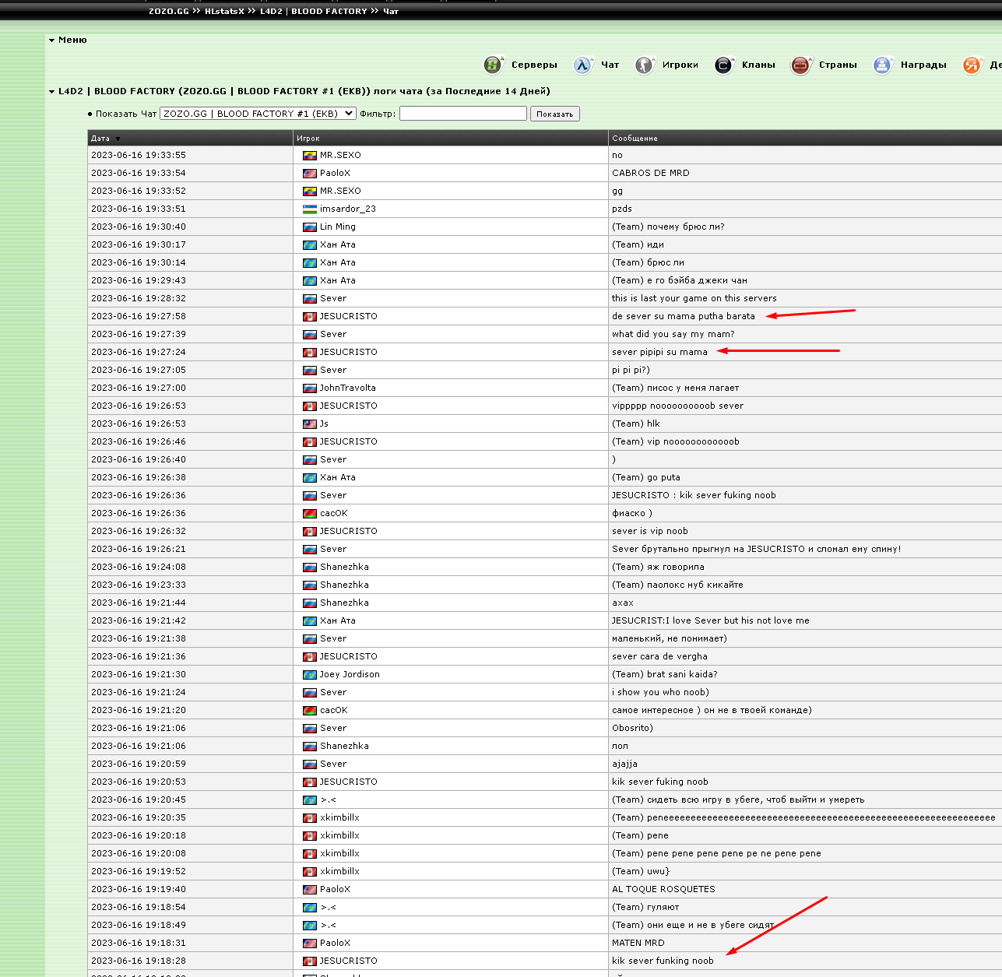The height and width of the screenshot is (977, 1002).
Task: Click the Игрок column header
Action: click(x=308, y=139)
